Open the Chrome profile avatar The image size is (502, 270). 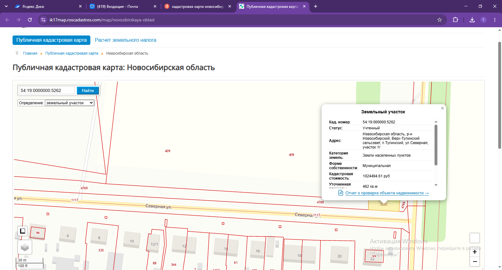pyautogui.click(x=483, y=20)
